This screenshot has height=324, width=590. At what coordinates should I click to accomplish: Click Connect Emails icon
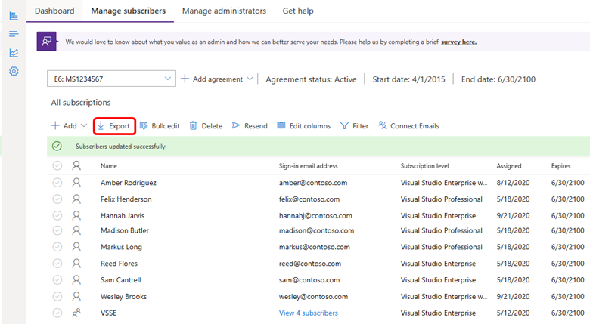coord(383,126)
